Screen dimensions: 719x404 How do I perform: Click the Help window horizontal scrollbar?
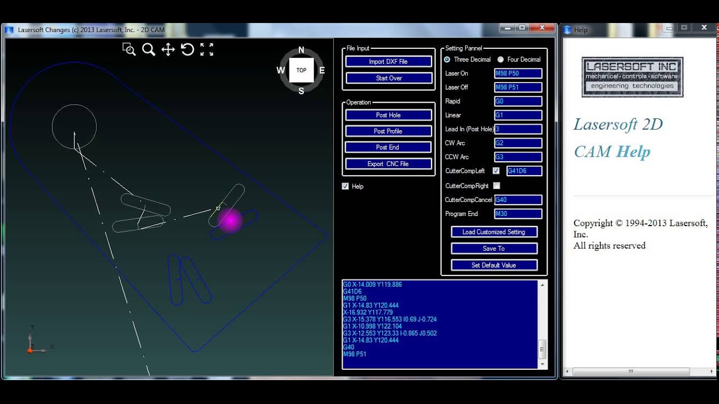click(631, 371)
